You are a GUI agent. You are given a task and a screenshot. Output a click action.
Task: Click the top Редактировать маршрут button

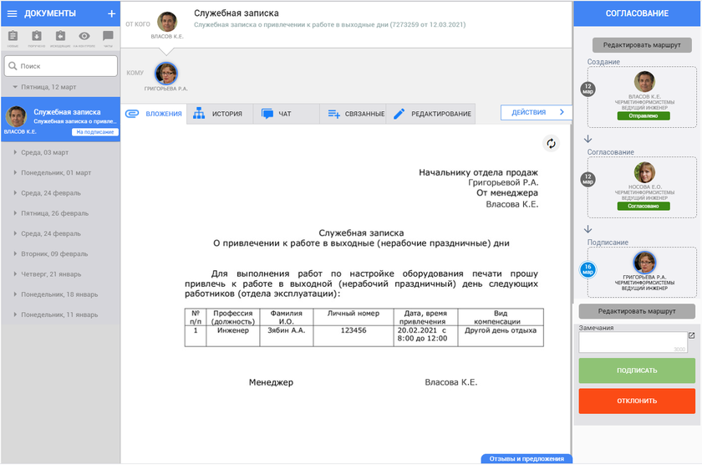(x=637, y=45)
